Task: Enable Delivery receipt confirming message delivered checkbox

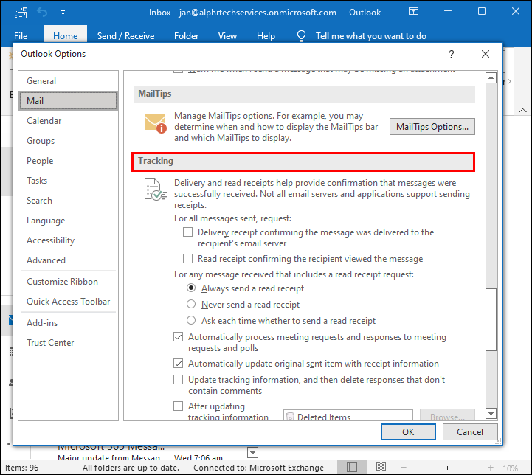Action: click(188, 232)
